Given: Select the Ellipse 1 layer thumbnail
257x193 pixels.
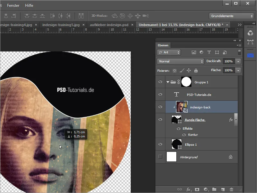Looking at the screenshot, I should (x=176, y=144).
